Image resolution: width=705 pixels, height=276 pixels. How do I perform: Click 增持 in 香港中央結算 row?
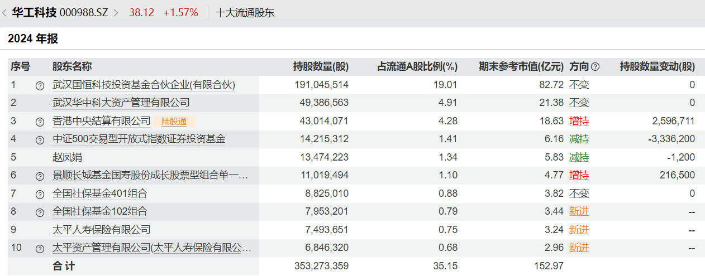(x=579, y=121)
